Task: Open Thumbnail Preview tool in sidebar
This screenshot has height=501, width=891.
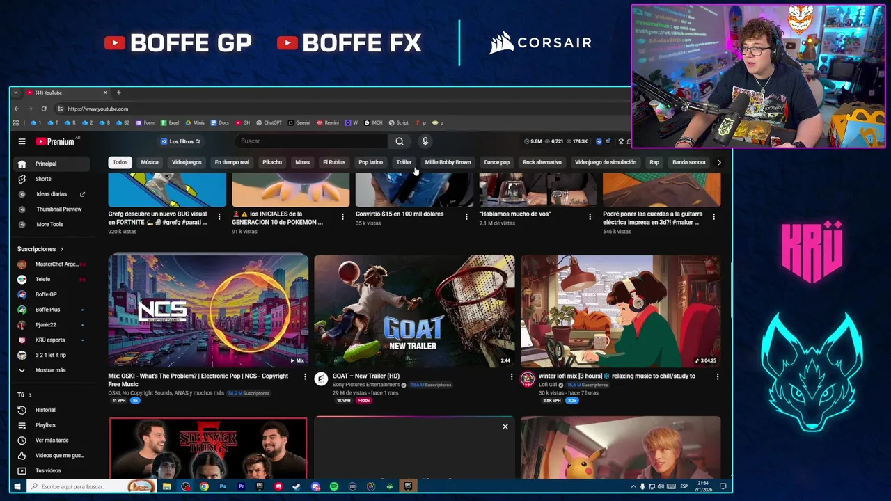Action: [52, 209]
